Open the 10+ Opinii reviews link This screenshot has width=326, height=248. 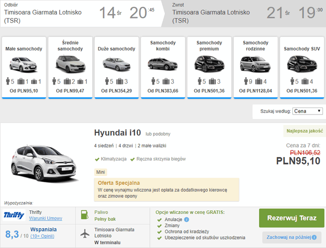click(42, 236)
